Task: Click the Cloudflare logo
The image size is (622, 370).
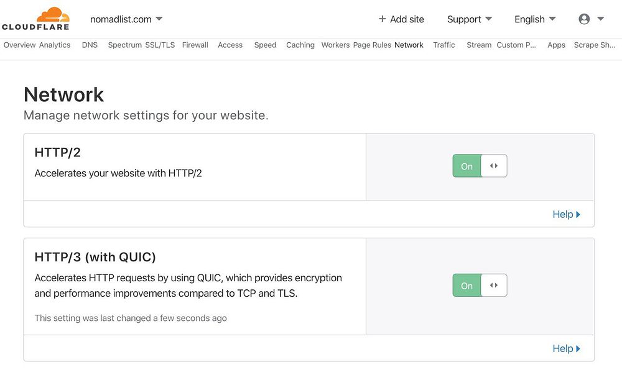Action: click(35, 19)
